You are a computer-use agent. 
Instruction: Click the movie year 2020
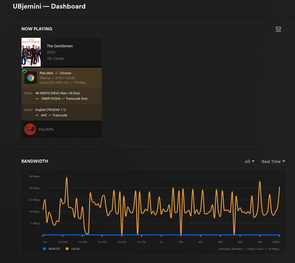[x=51, y=52]
